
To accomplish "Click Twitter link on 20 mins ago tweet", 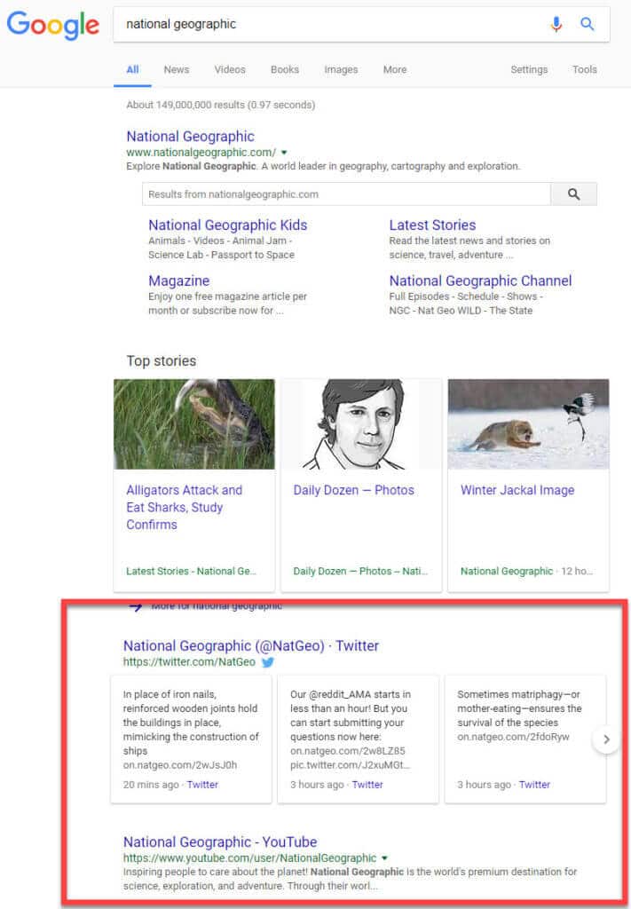I will tap(202, 785).
